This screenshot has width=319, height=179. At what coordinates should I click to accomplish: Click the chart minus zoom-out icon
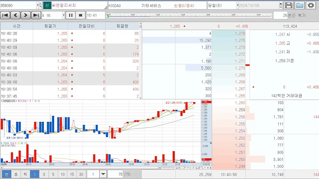click(x=205, y=168)
